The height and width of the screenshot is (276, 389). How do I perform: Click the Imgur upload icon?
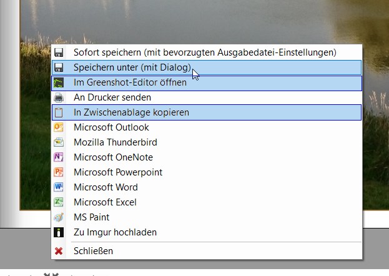[x=59, y=232]
